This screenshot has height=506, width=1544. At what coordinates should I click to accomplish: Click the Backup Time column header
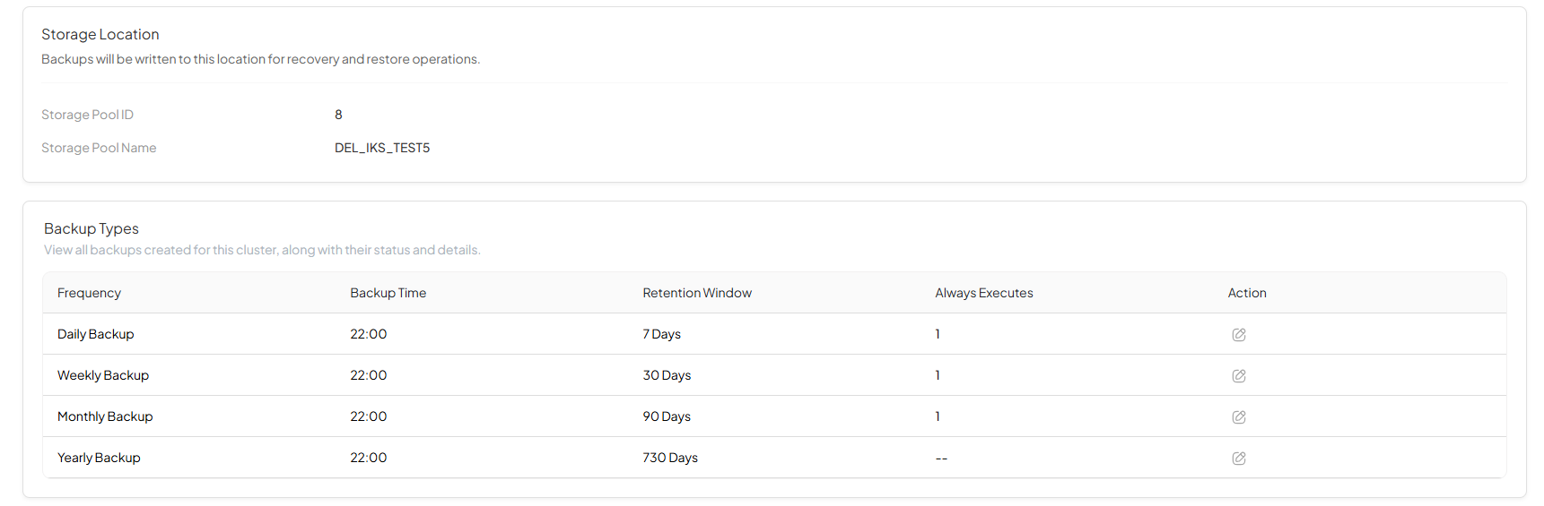coord(388,293)
